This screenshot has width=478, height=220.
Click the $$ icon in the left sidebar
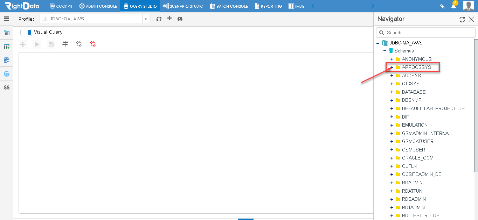point(6,87)
